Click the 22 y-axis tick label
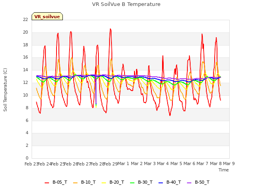The image size is (253, 190). (25, 19)
